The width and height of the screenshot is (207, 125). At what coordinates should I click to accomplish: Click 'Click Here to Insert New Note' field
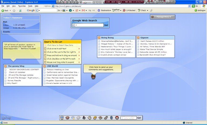(60, 45)
